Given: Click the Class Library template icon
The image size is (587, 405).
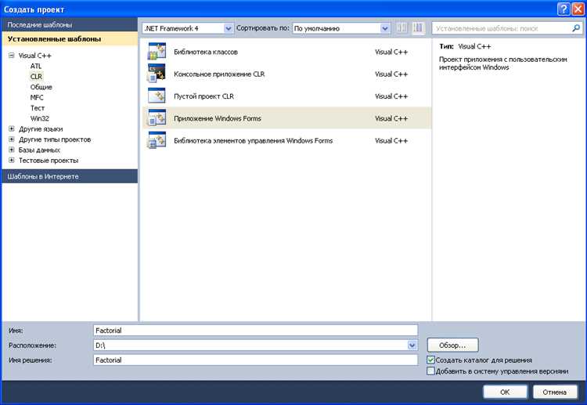Looking at the screenshot, I should (157, 52).
